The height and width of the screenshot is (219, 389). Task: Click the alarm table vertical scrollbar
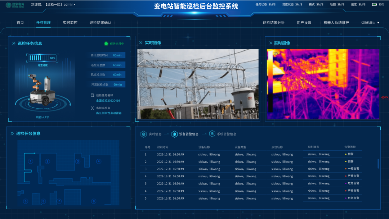tap(378, 164)
